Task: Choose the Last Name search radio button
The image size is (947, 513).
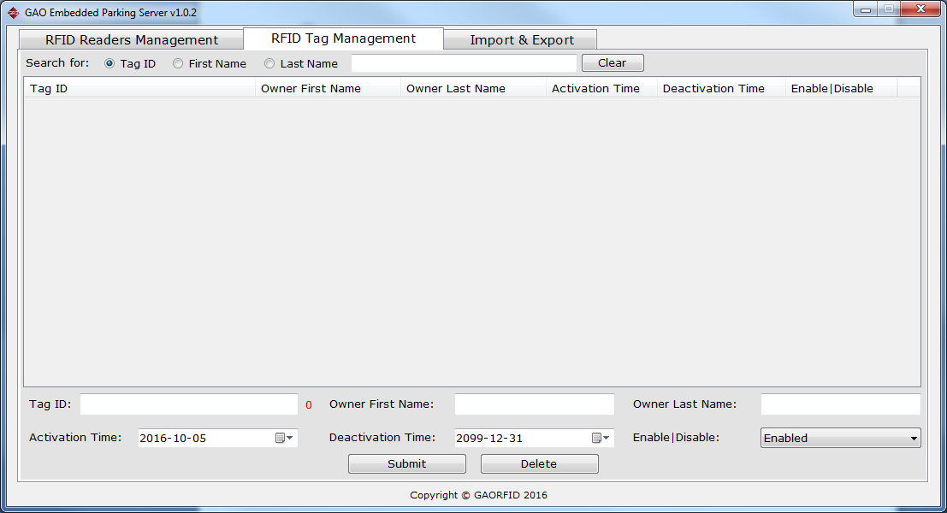Action: pyautogui.click(x=269, y=63)
